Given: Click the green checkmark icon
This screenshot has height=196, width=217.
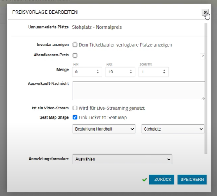Looking at the screenshot, I should (x=145, y=180).
